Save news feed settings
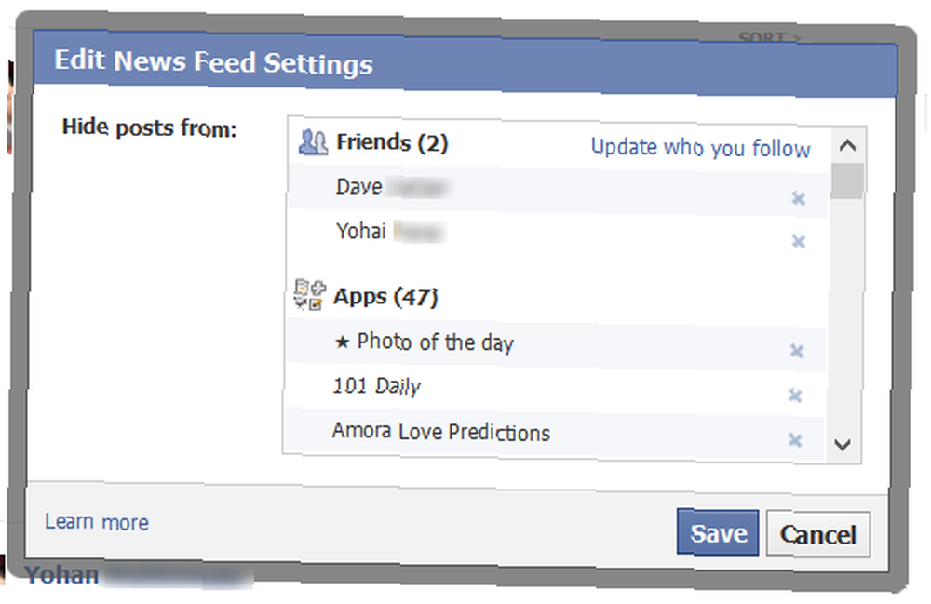This screenshot has width=931, height=604. 718,532
